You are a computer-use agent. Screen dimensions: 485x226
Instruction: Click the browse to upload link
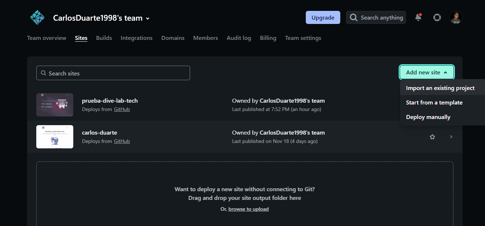pos(248,209)
